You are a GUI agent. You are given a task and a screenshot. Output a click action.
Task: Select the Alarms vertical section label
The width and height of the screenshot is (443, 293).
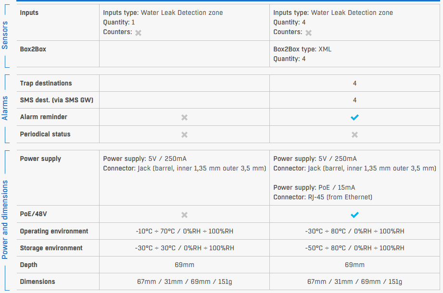click(5, 108)
